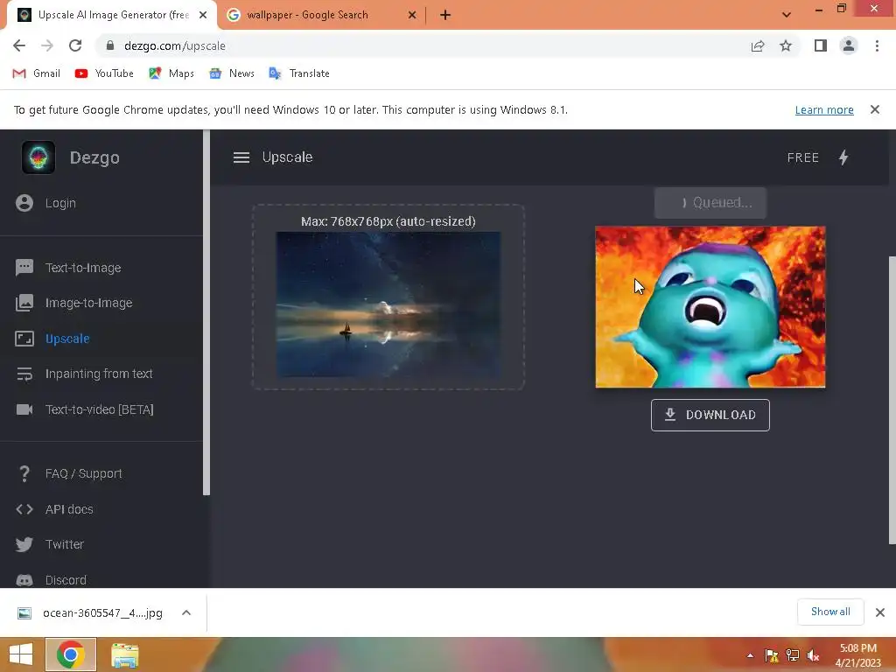Screen dimensions: 896x672
Task: Click the API docs code brackets icon
Action: pyautogui.click(x=24, y=509)
